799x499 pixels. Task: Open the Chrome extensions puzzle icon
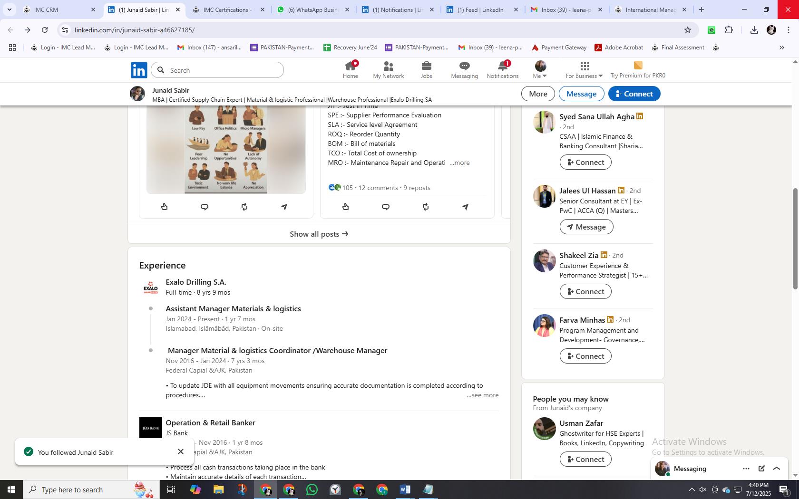tap(729, 30)
